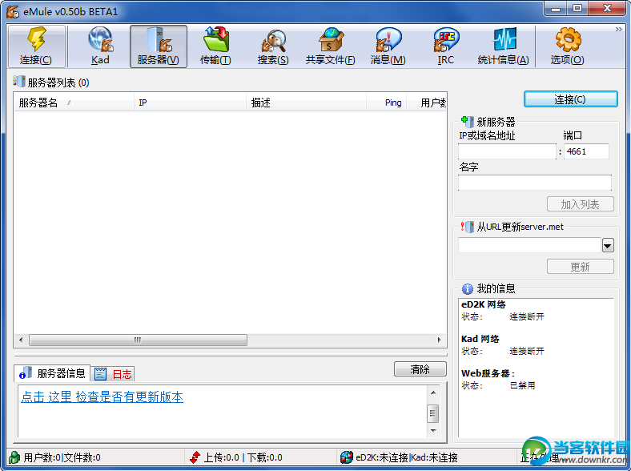Image resolution: width=631 pixels, height=471 pixels.
Task: Click the lightning Connect toolbar icon
Action: click(x=36, y=46)
